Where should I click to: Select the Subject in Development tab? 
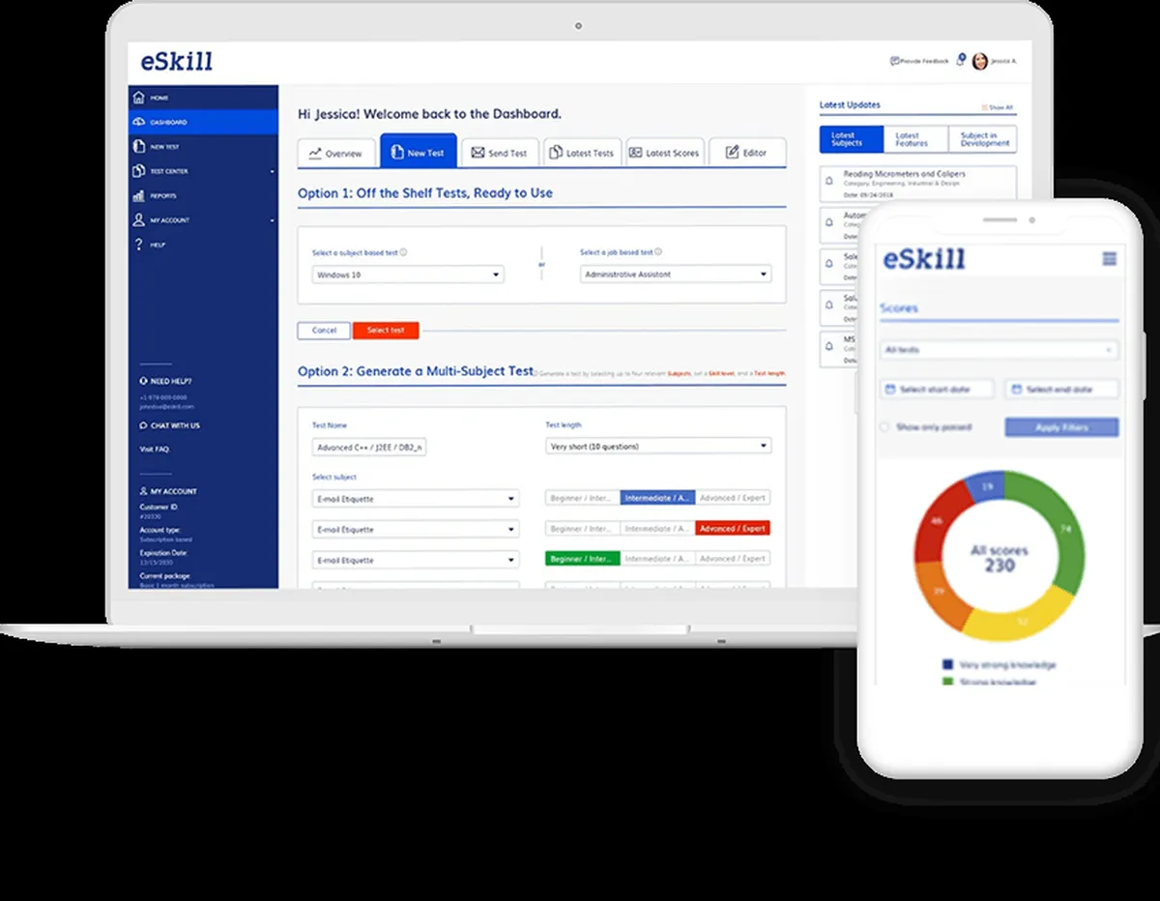pyautogui.click(x=981, y=139)
